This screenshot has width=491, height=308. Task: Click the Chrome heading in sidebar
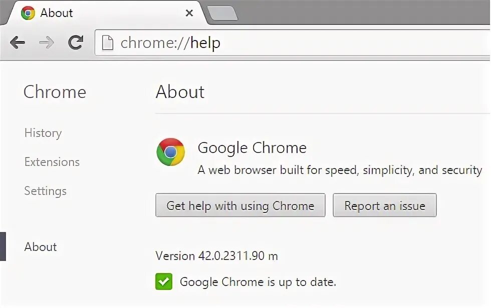[55, 92]
